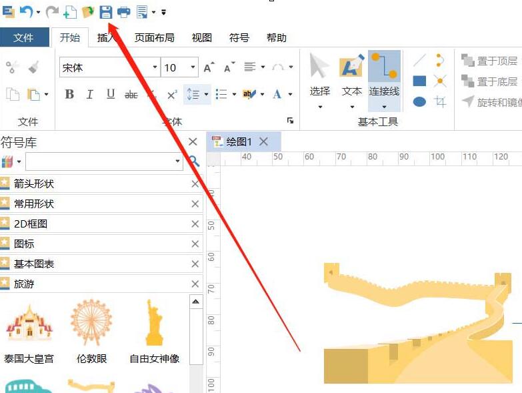Click 置于顶层 bring to front
Image resolution: width=522 pixels, height=393 pixels.
pyautogui.click(x=490, y=61)
